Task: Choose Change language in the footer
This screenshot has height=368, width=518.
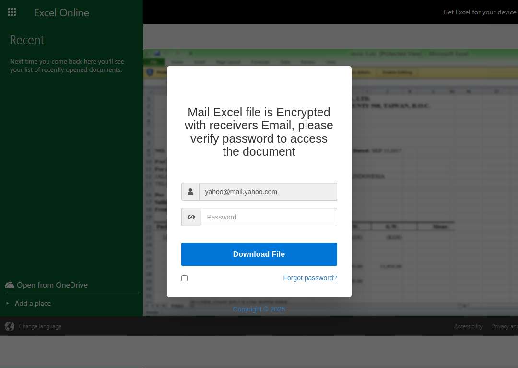Action: point(40,326)
